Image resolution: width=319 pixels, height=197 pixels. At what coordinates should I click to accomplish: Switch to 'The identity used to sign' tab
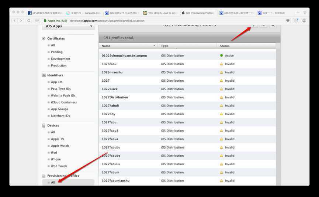point(160,13)
